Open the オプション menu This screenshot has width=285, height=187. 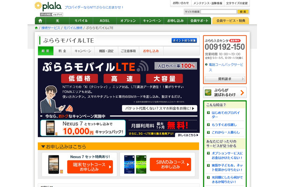pos(128,21)
